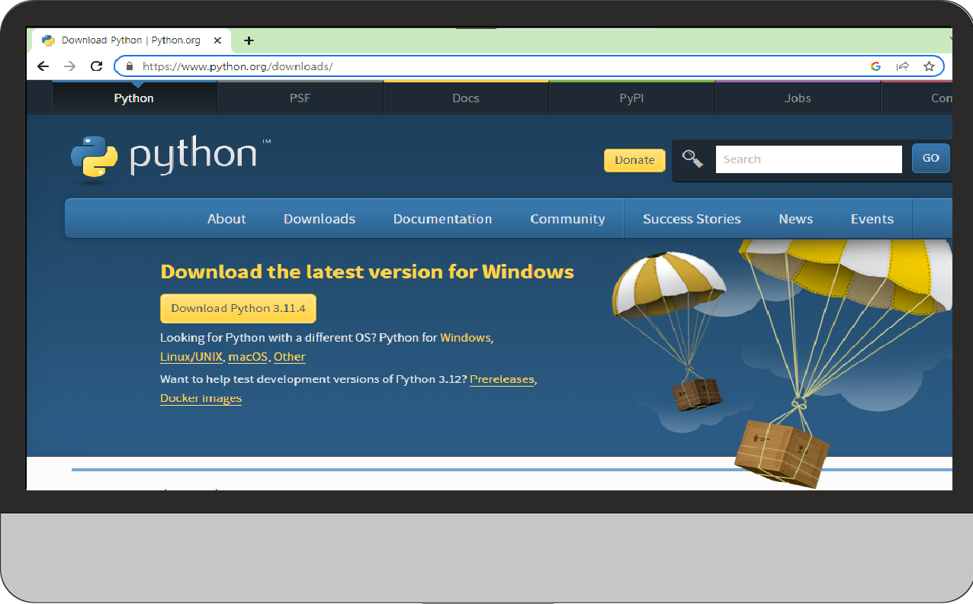Open the PyPI top navigation tab

632,98
